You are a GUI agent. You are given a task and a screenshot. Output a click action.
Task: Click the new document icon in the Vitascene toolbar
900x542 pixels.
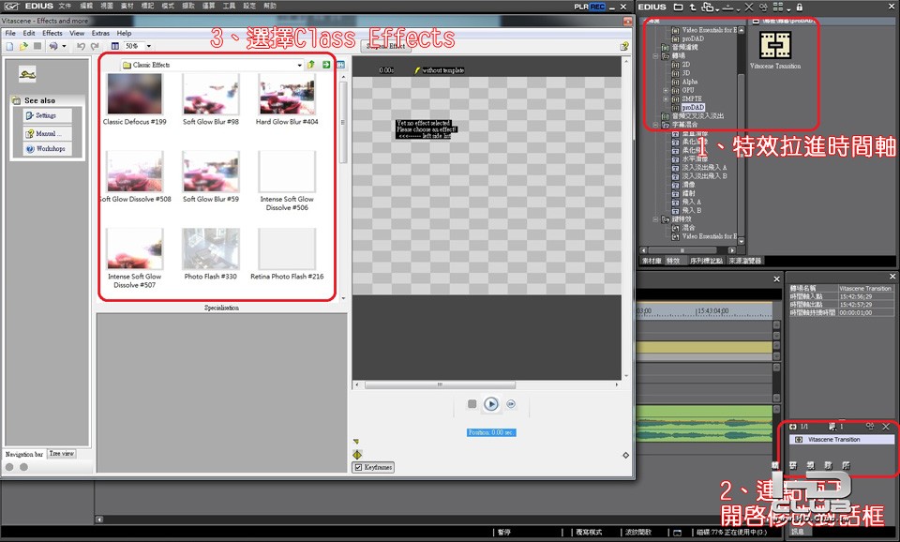[x=9, y=46]
